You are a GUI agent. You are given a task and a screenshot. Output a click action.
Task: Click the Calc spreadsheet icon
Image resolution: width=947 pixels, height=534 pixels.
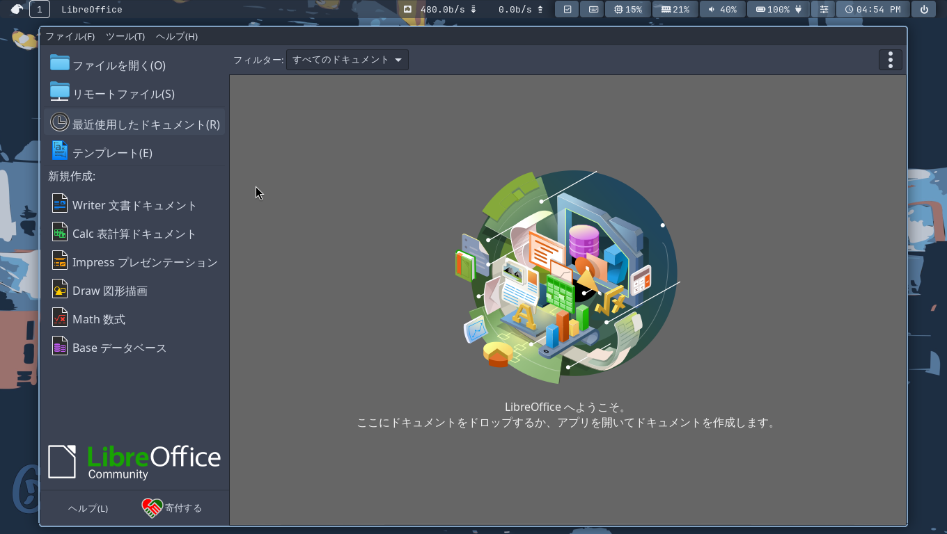point(60,232)
